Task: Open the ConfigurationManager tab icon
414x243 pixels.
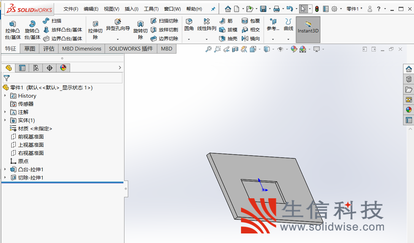Action: (36, 68)
